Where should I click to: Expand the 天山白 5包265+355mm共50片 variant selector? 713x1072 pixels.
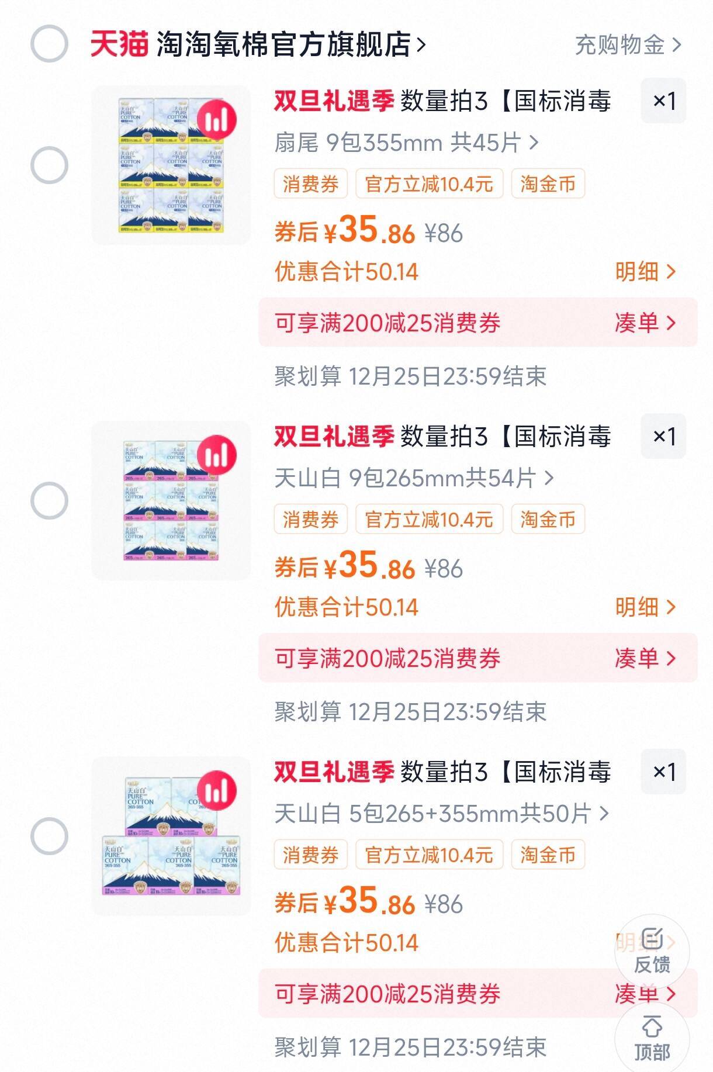[442, 814]
